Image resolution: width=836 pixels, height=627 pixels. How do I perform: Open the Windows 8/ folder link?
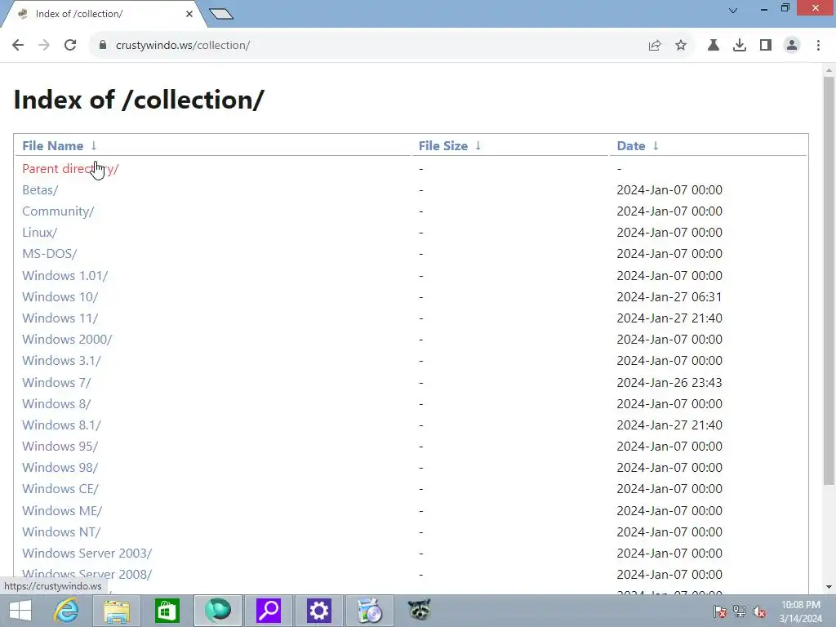tap(56, 404)
